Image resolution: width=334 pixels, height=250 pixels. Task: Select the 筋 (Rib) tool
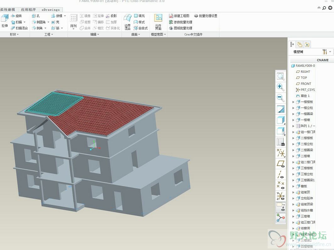pyautogui.click(x=55, y=28)
